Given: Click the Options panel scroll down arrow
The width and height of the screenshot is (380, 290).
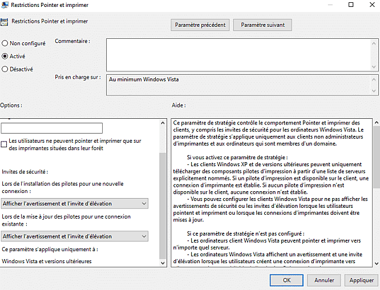Looking at the screenshot, I should click(x=163, y=263).
